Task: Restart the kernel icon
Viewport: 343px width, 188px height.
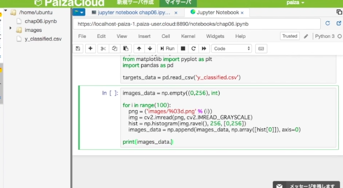Action: tap(193, 49)
